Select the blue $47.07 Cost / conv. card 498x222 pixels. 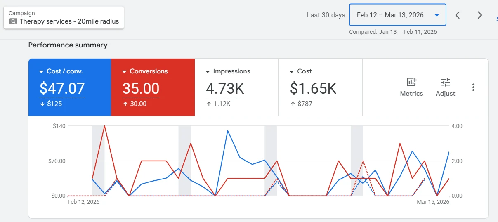70,87
